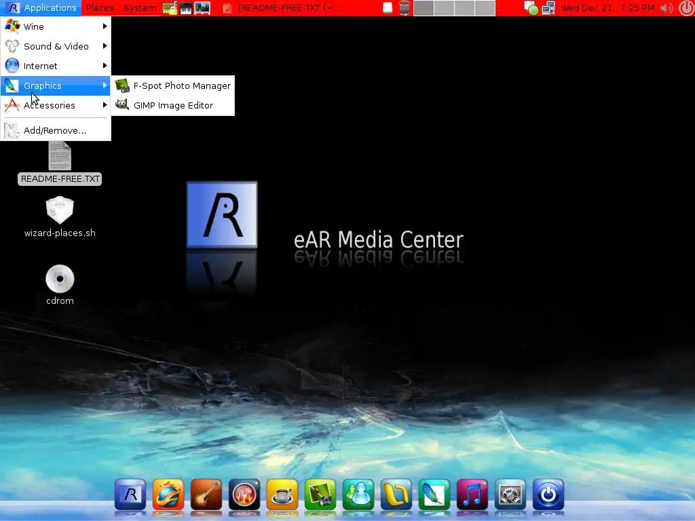Open the volume speaker control
This screenshot has width=695, height=521.
[666, 7]
